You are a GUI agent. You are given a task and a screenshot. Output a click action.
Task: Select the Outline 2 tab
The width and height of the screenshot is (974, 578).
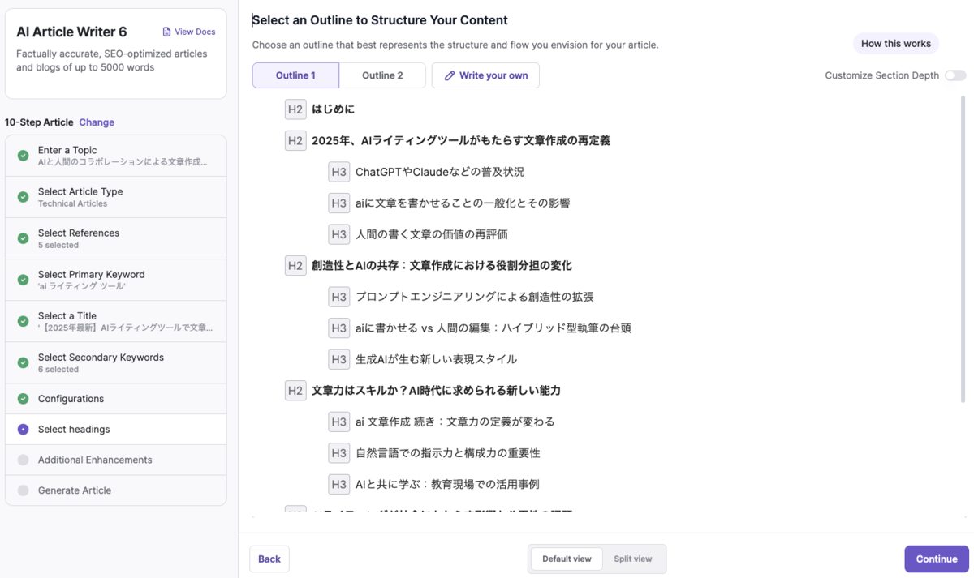tap(382, 75)
